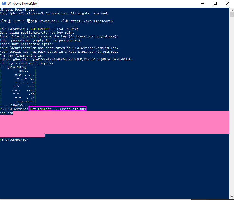This screenshot has width=234, height=200.
Task: Click inside the pink redacted key block
Action: pyautogui.click(x=115, y=122)
